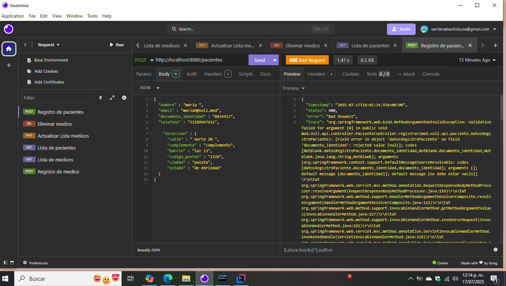Open the request Body tab

[169, 74]
